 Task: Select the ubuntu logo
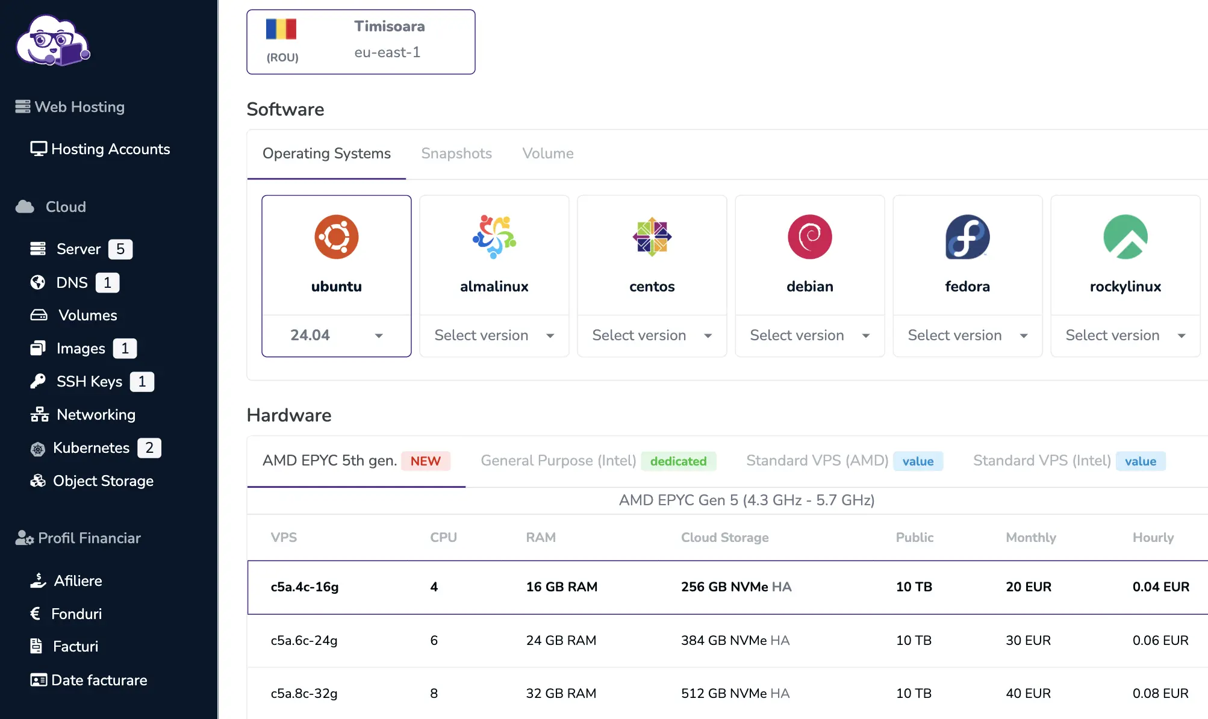coord(337,237)
